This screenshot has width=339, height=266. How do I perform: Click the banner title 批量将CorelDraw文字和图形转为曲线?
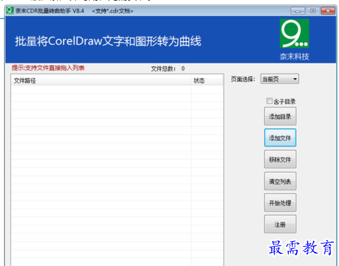[x=108, y=41]
